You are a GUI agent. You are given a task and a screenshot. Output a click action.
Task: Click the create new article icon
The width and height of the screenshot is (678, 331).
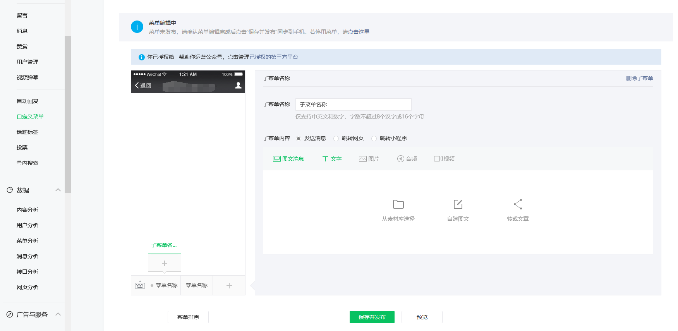458,204
